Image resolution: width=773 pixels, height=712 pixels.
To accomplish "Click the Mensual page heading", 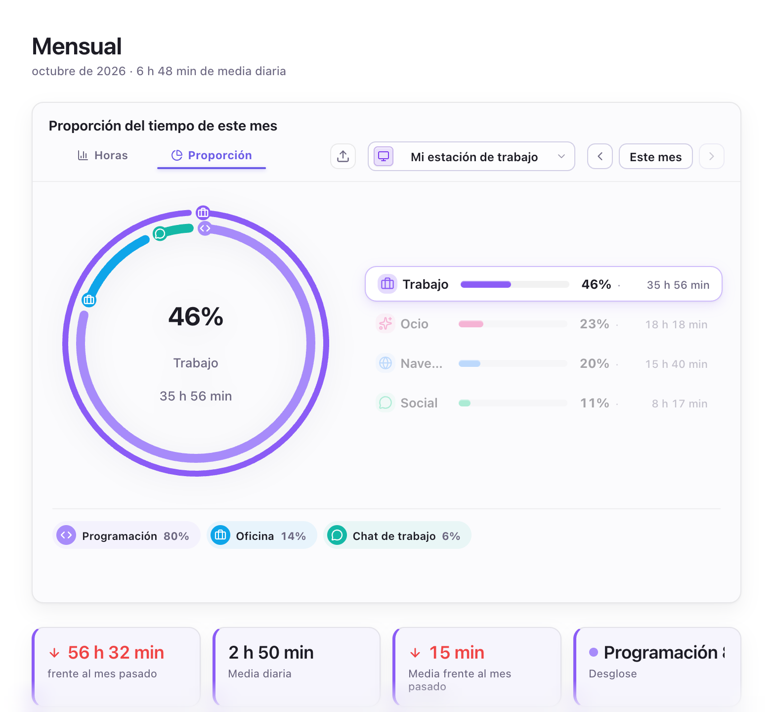I will click(77, 46).
